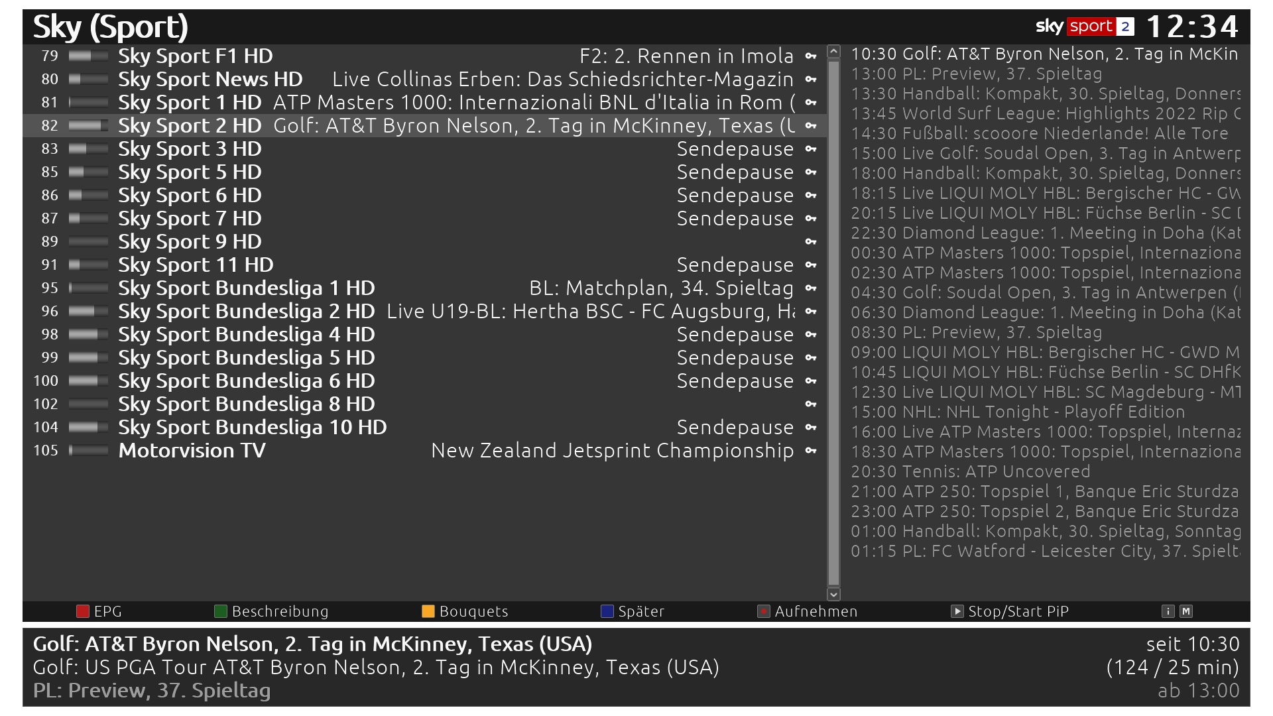
Task: Click the info 'i' icon
Action: (x=1168, y=611)
